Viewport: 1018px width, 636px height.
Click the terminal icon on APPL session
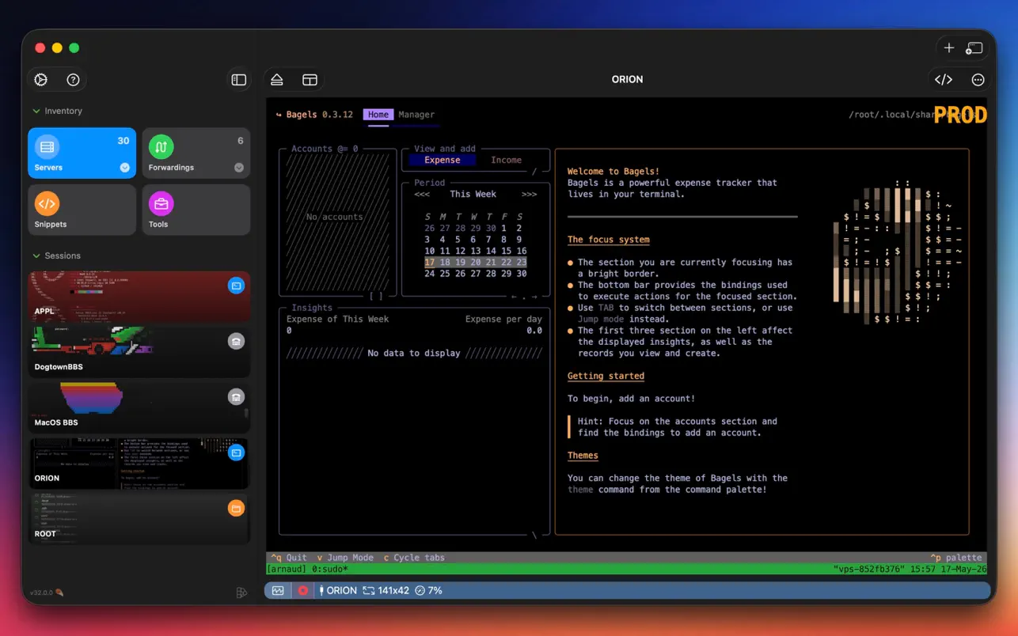[x=236, y=286]
